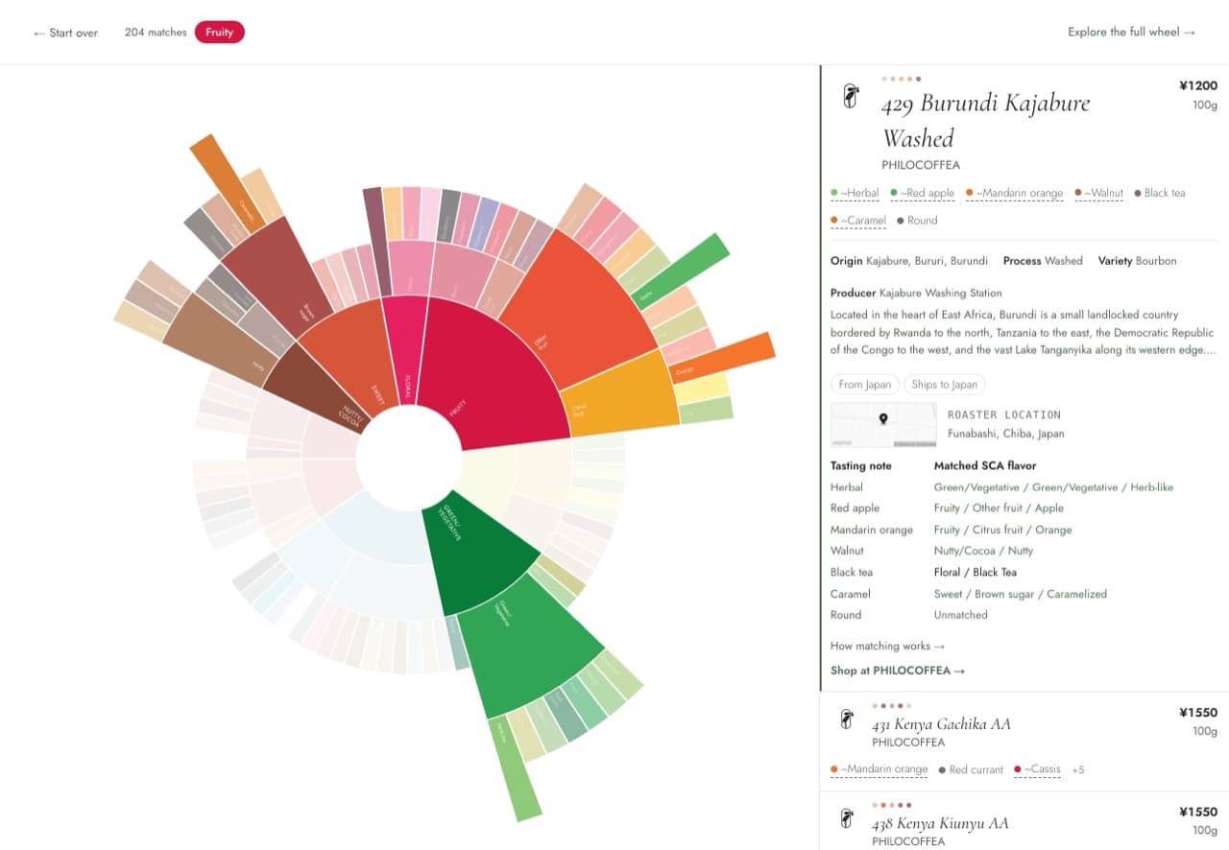
Task: Click the ¥1200 price
Action: coord(1198,85)
